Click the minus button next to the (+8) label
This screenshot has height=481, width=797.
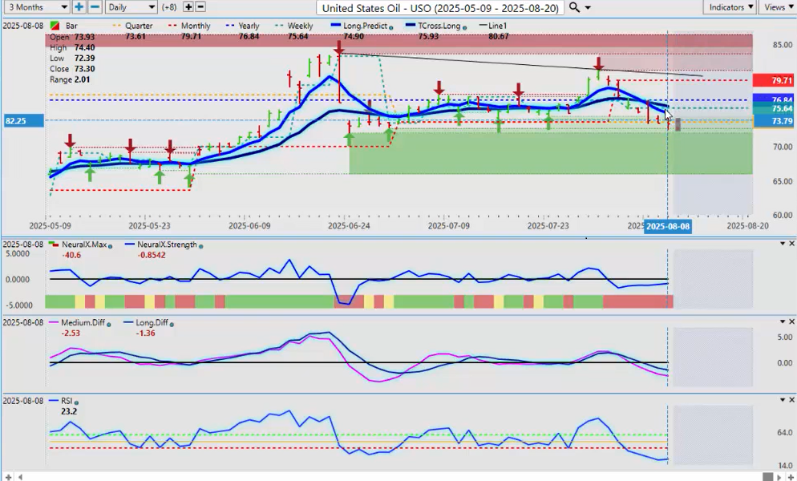click(200, 7)
